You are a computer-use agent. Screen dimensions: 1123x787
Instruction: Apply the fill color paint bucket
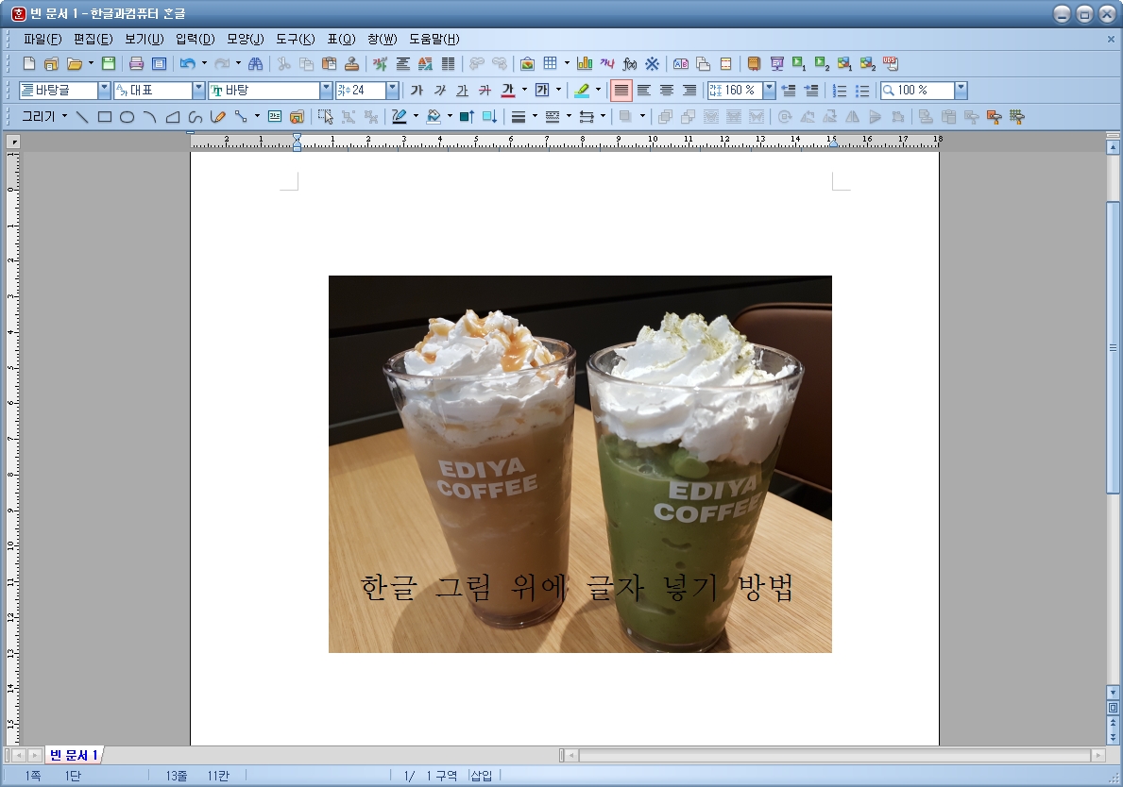point(434,117)
